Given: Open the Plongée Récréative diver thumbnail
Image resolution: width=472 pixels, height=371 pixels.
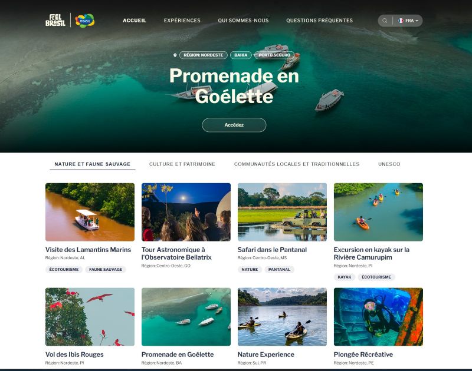Looking at the screenshot, I should point(378,317).
